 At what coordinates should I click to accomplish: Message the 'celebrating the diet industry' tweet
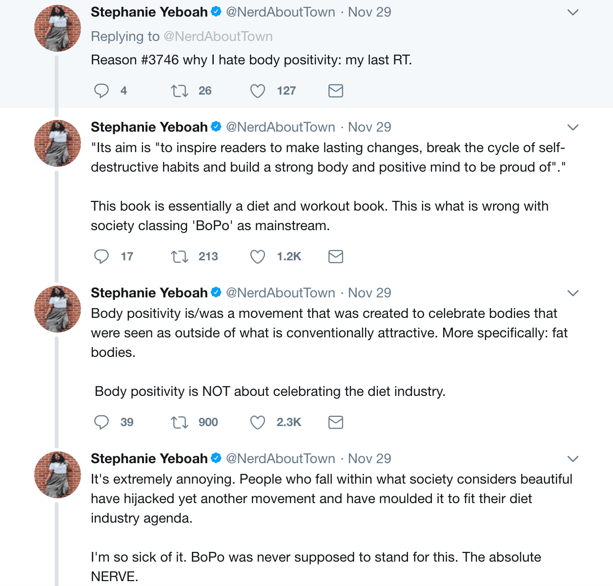click(x=336, y=422)
